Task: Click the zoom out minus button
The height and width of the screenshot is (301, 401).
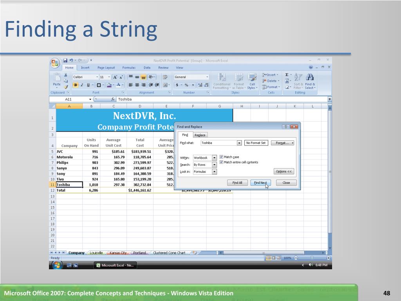Action: (296, 258)
